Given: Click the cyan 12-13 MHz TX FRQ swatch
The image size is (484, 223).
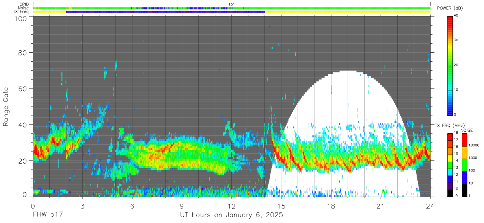Looking at the screenshot, I should (x=450, y=171).
